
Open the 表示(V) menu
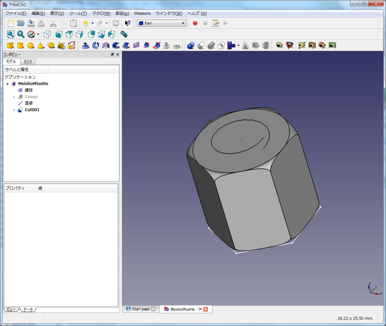pos(57,13)
